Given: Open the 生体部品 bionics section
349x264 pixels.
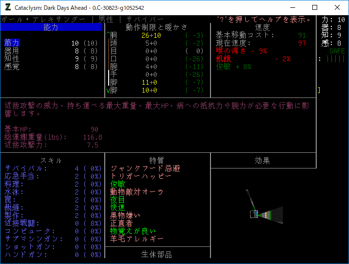Looking at the screenshot, I should (x=157, y=255).
